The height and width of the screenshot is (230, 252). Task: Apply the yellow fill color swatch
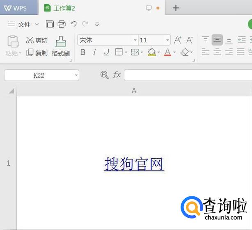click(x=151, y=52)
